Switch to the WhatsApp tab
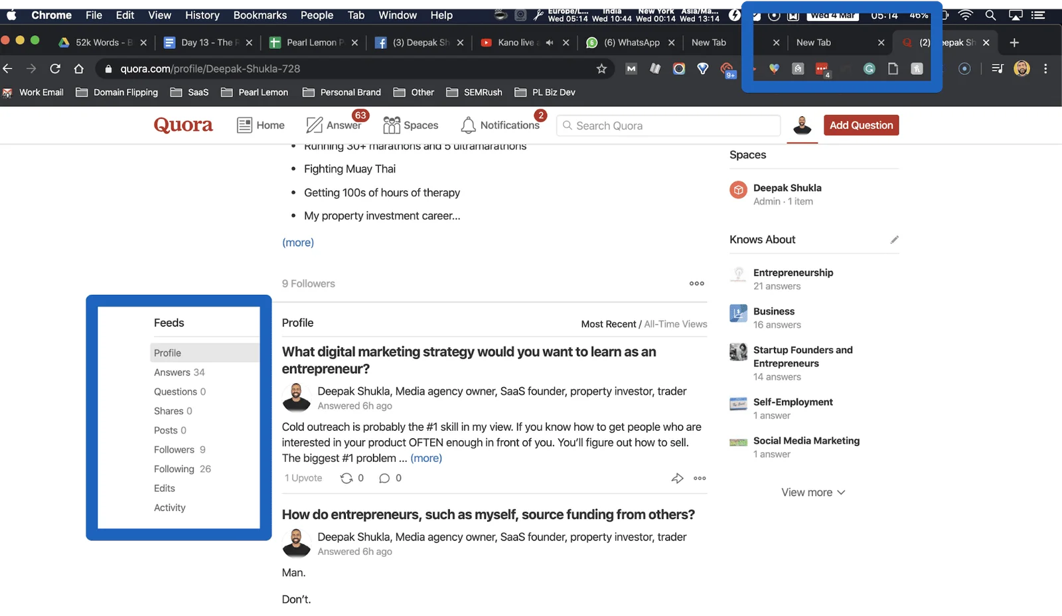1062x616 pixels. (631, 42)
